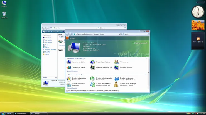This screenshot has height=115, width=206.
Task: Open View computer details in Welcome Center
Action: pyautogui.click(x=76, y=62)
